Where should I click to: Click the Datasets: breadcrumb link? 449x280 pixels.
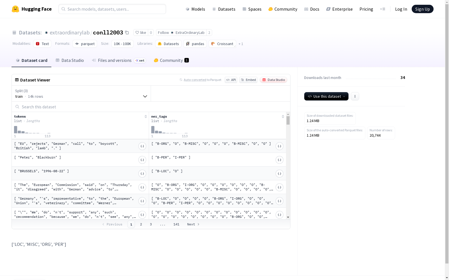30,32
